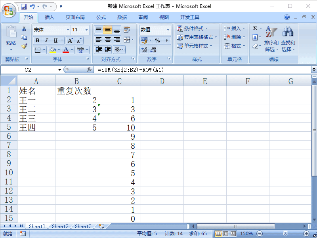Select the italic formatting icon
The width and height of the screenshot is (317, 238).
[46, 40]
